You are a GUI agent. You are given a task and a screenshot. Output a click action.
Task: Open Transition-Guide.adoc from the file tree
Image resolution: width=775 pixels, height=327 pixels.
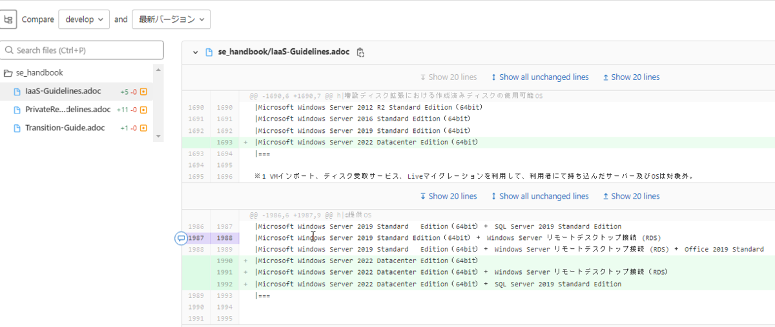tap(65, 128)
